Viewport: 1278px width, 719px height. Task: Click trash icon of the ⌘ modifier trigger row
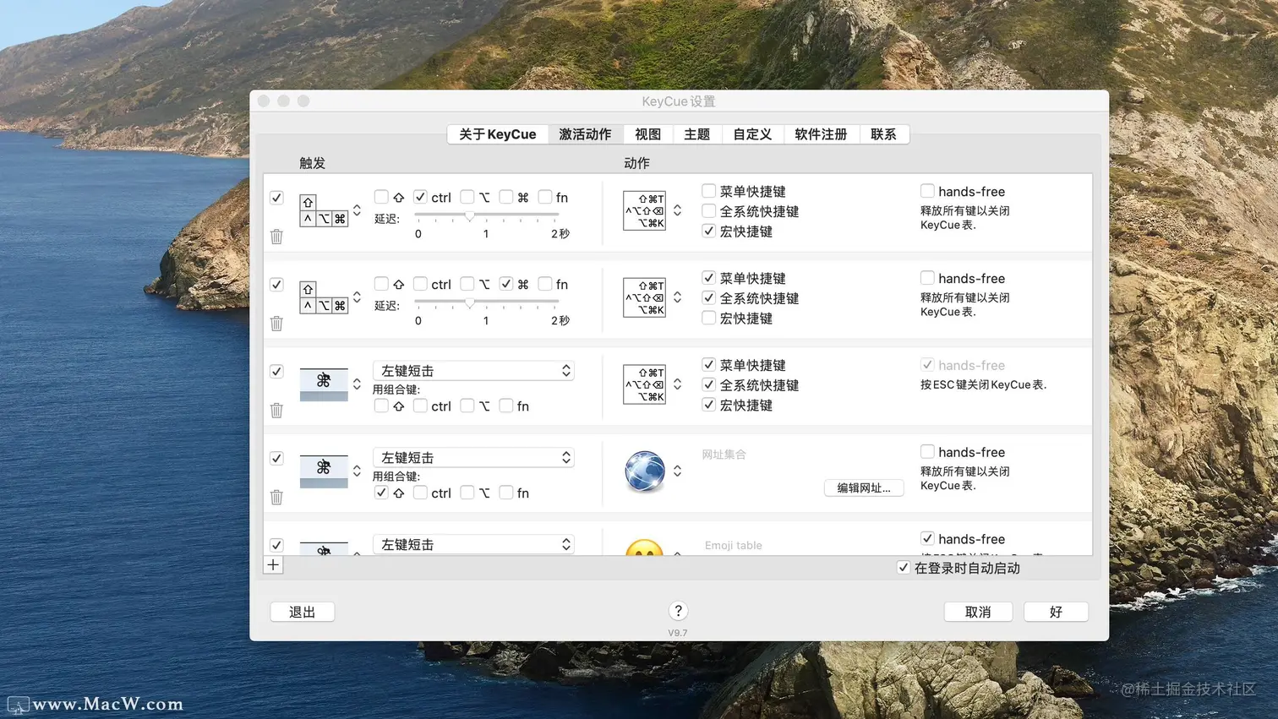point(276,324)
